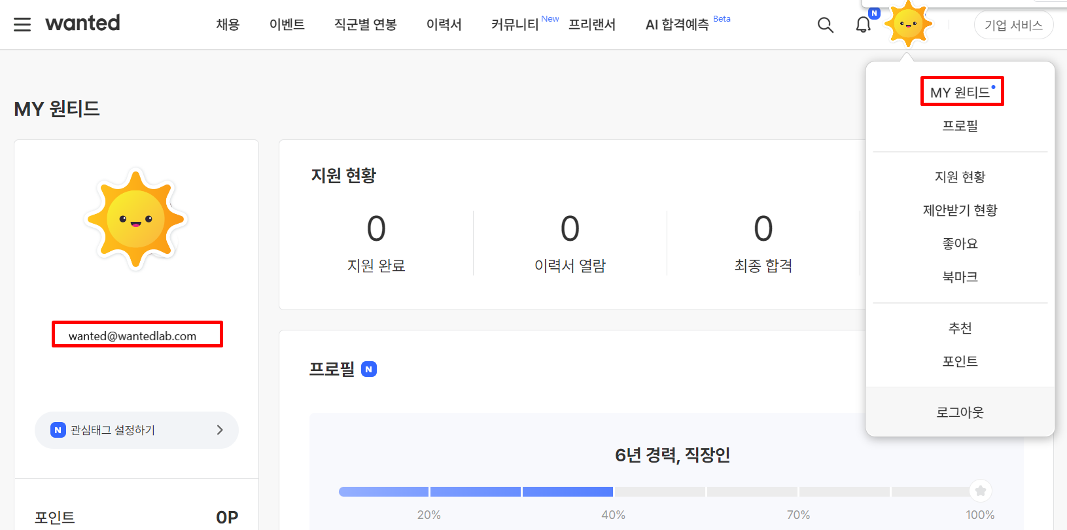This screenshot has width=1067, height=530.
Task: Click the 6년 경력, 직장인 text
Action: pos(673,455)
